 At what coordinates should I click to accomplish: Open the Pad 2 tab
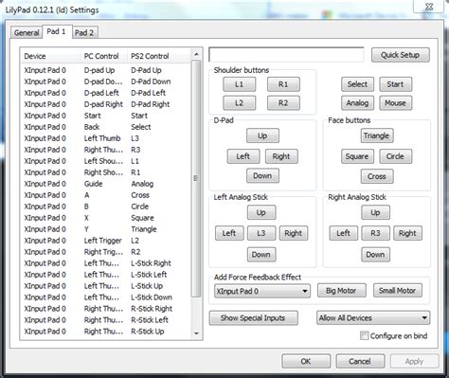tap(84, 32)
